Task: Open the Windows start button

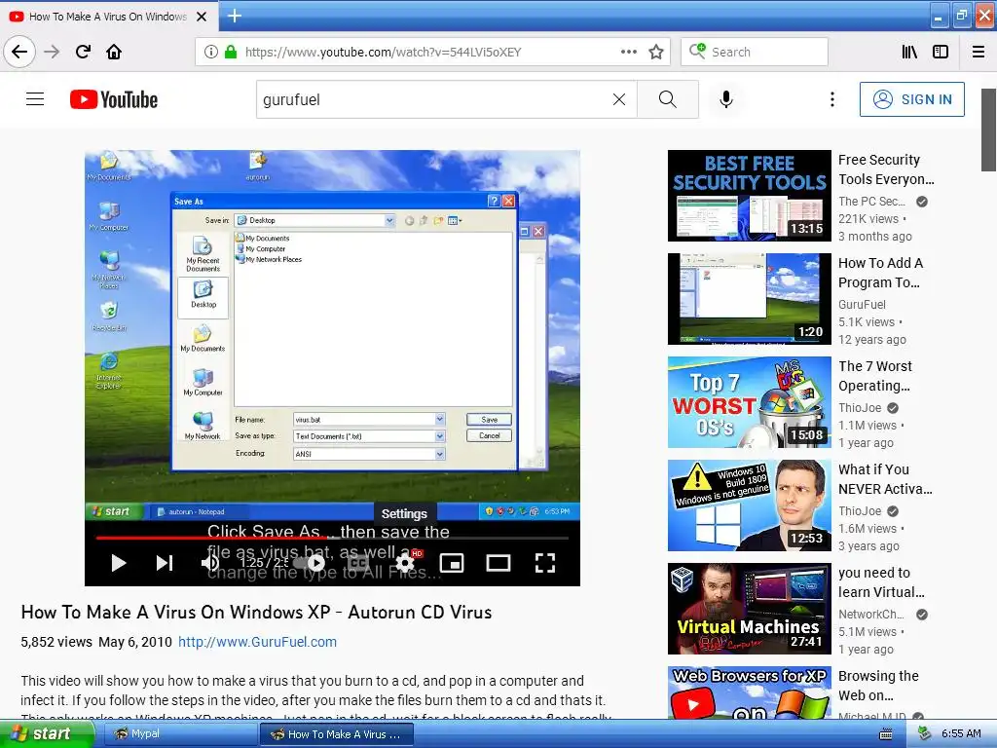Action: tap(46, 734)
